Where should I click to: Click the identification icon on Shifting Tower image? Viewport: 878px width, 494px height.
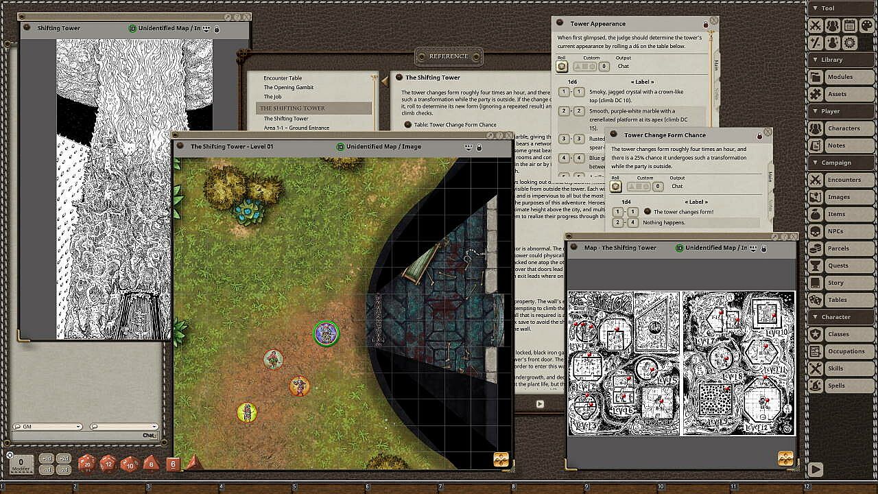(132, 29)
